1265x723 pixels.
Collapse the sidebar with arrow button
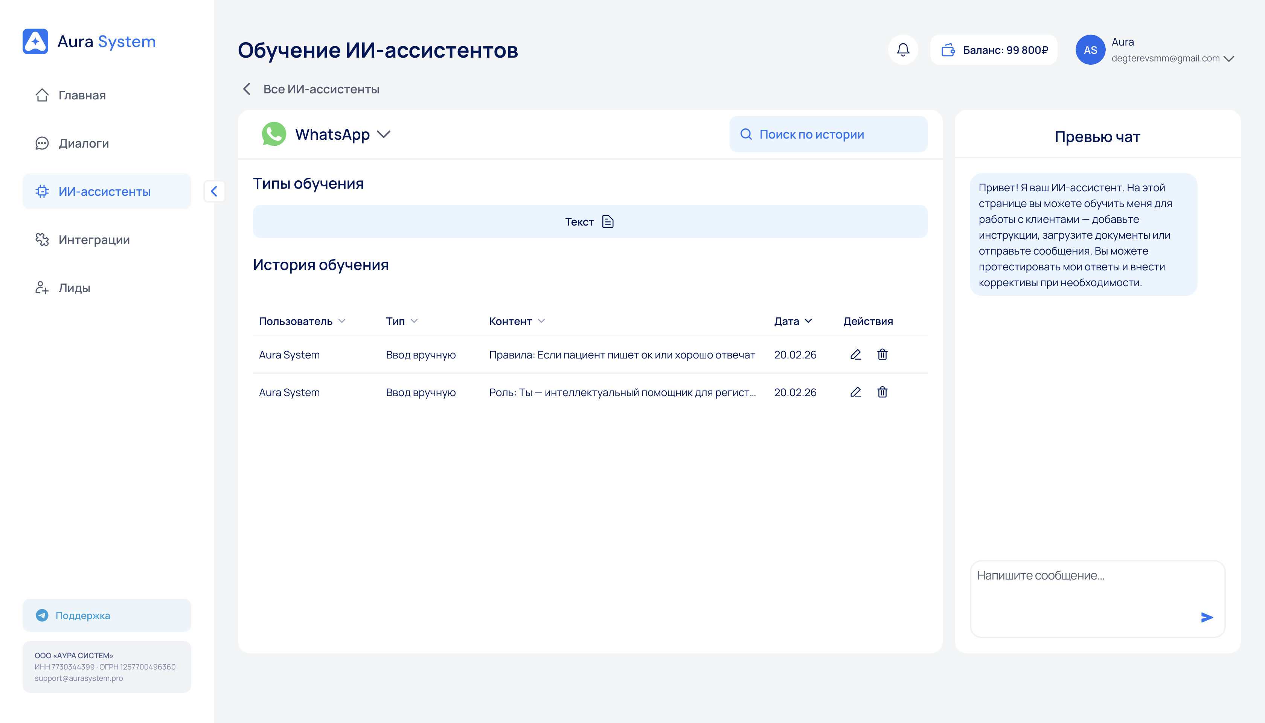click(x=214, y=191)
